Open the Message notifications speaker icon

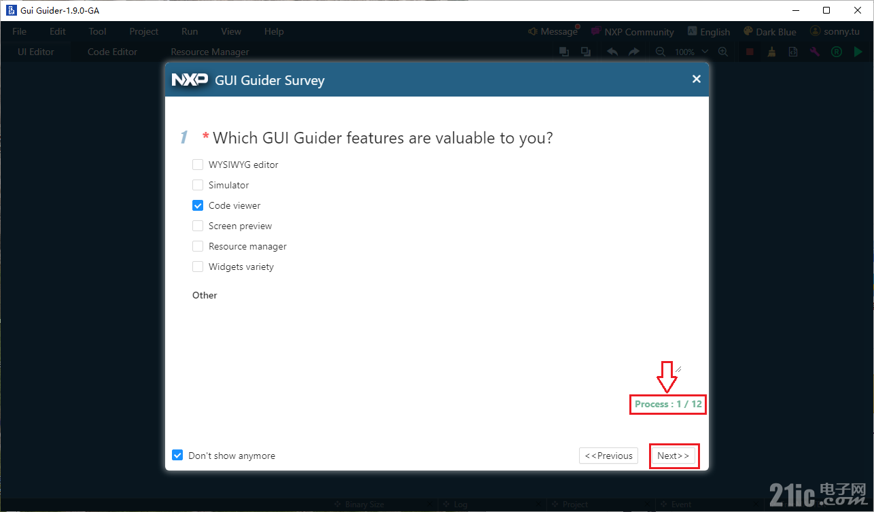coord(533,32)
